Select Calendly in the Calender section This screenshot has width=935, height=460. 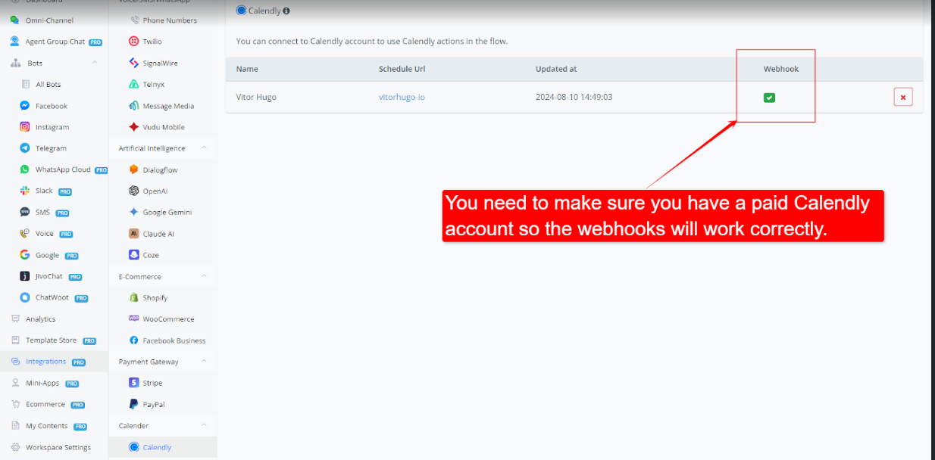157,447
